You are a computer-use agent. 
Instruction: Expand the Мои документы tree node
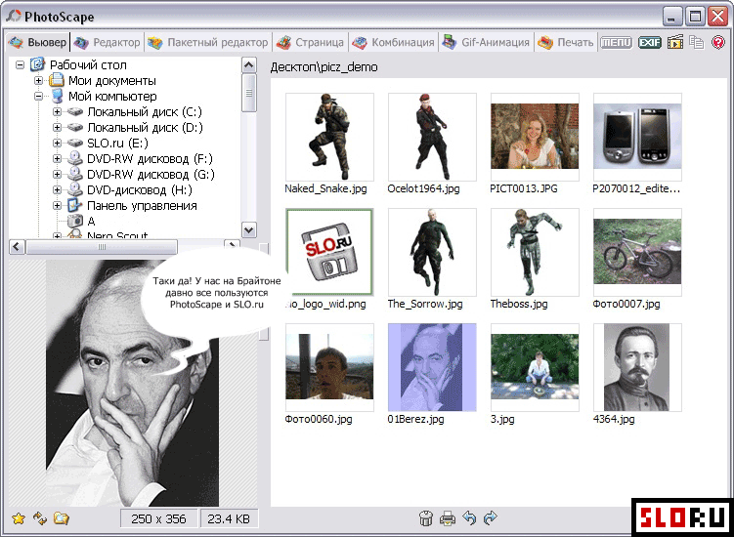pos(38,80)
